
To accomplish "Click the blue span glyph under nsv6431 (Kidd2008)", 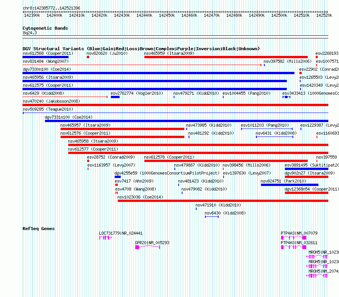I will point(275,137).
